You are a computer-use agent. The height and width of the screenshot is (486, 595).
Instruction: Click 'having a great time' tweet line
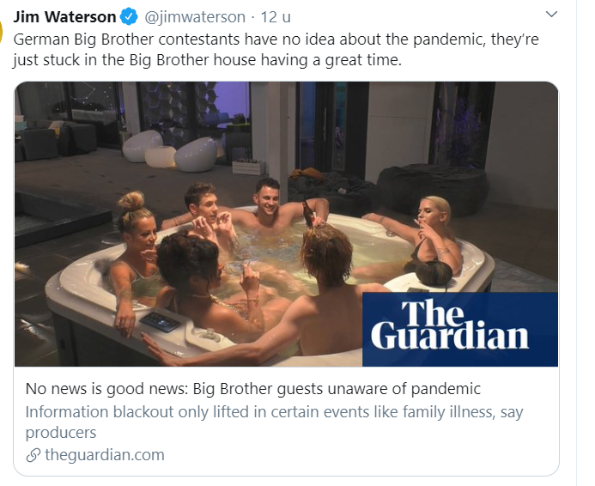point(207,60)
